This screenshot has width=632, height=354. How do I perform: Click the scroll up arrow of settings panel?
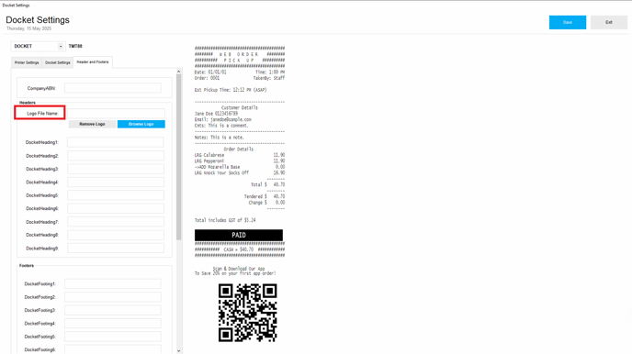click(179, 72)
